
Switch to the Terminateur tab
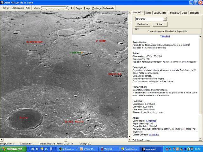tap(174, 13)
